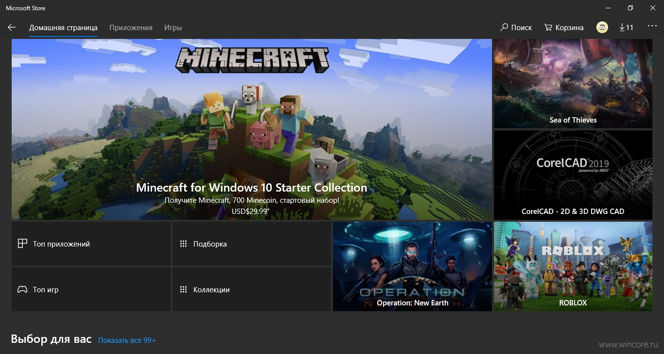Minimize the Microsoft Store window
The height and width of the screenshot is (354, 664).
coord(609,8)
